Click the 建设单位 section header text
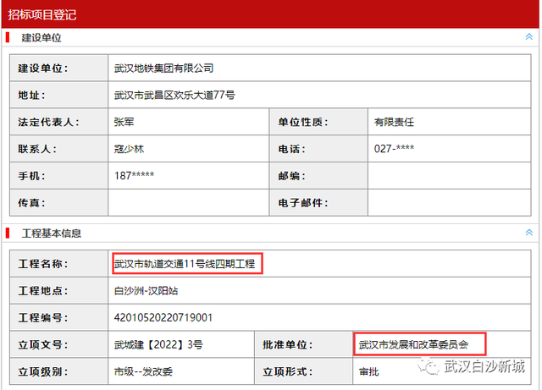Viewport: 542px width, 390px height. pyautogui.click(x=41, y=38)
